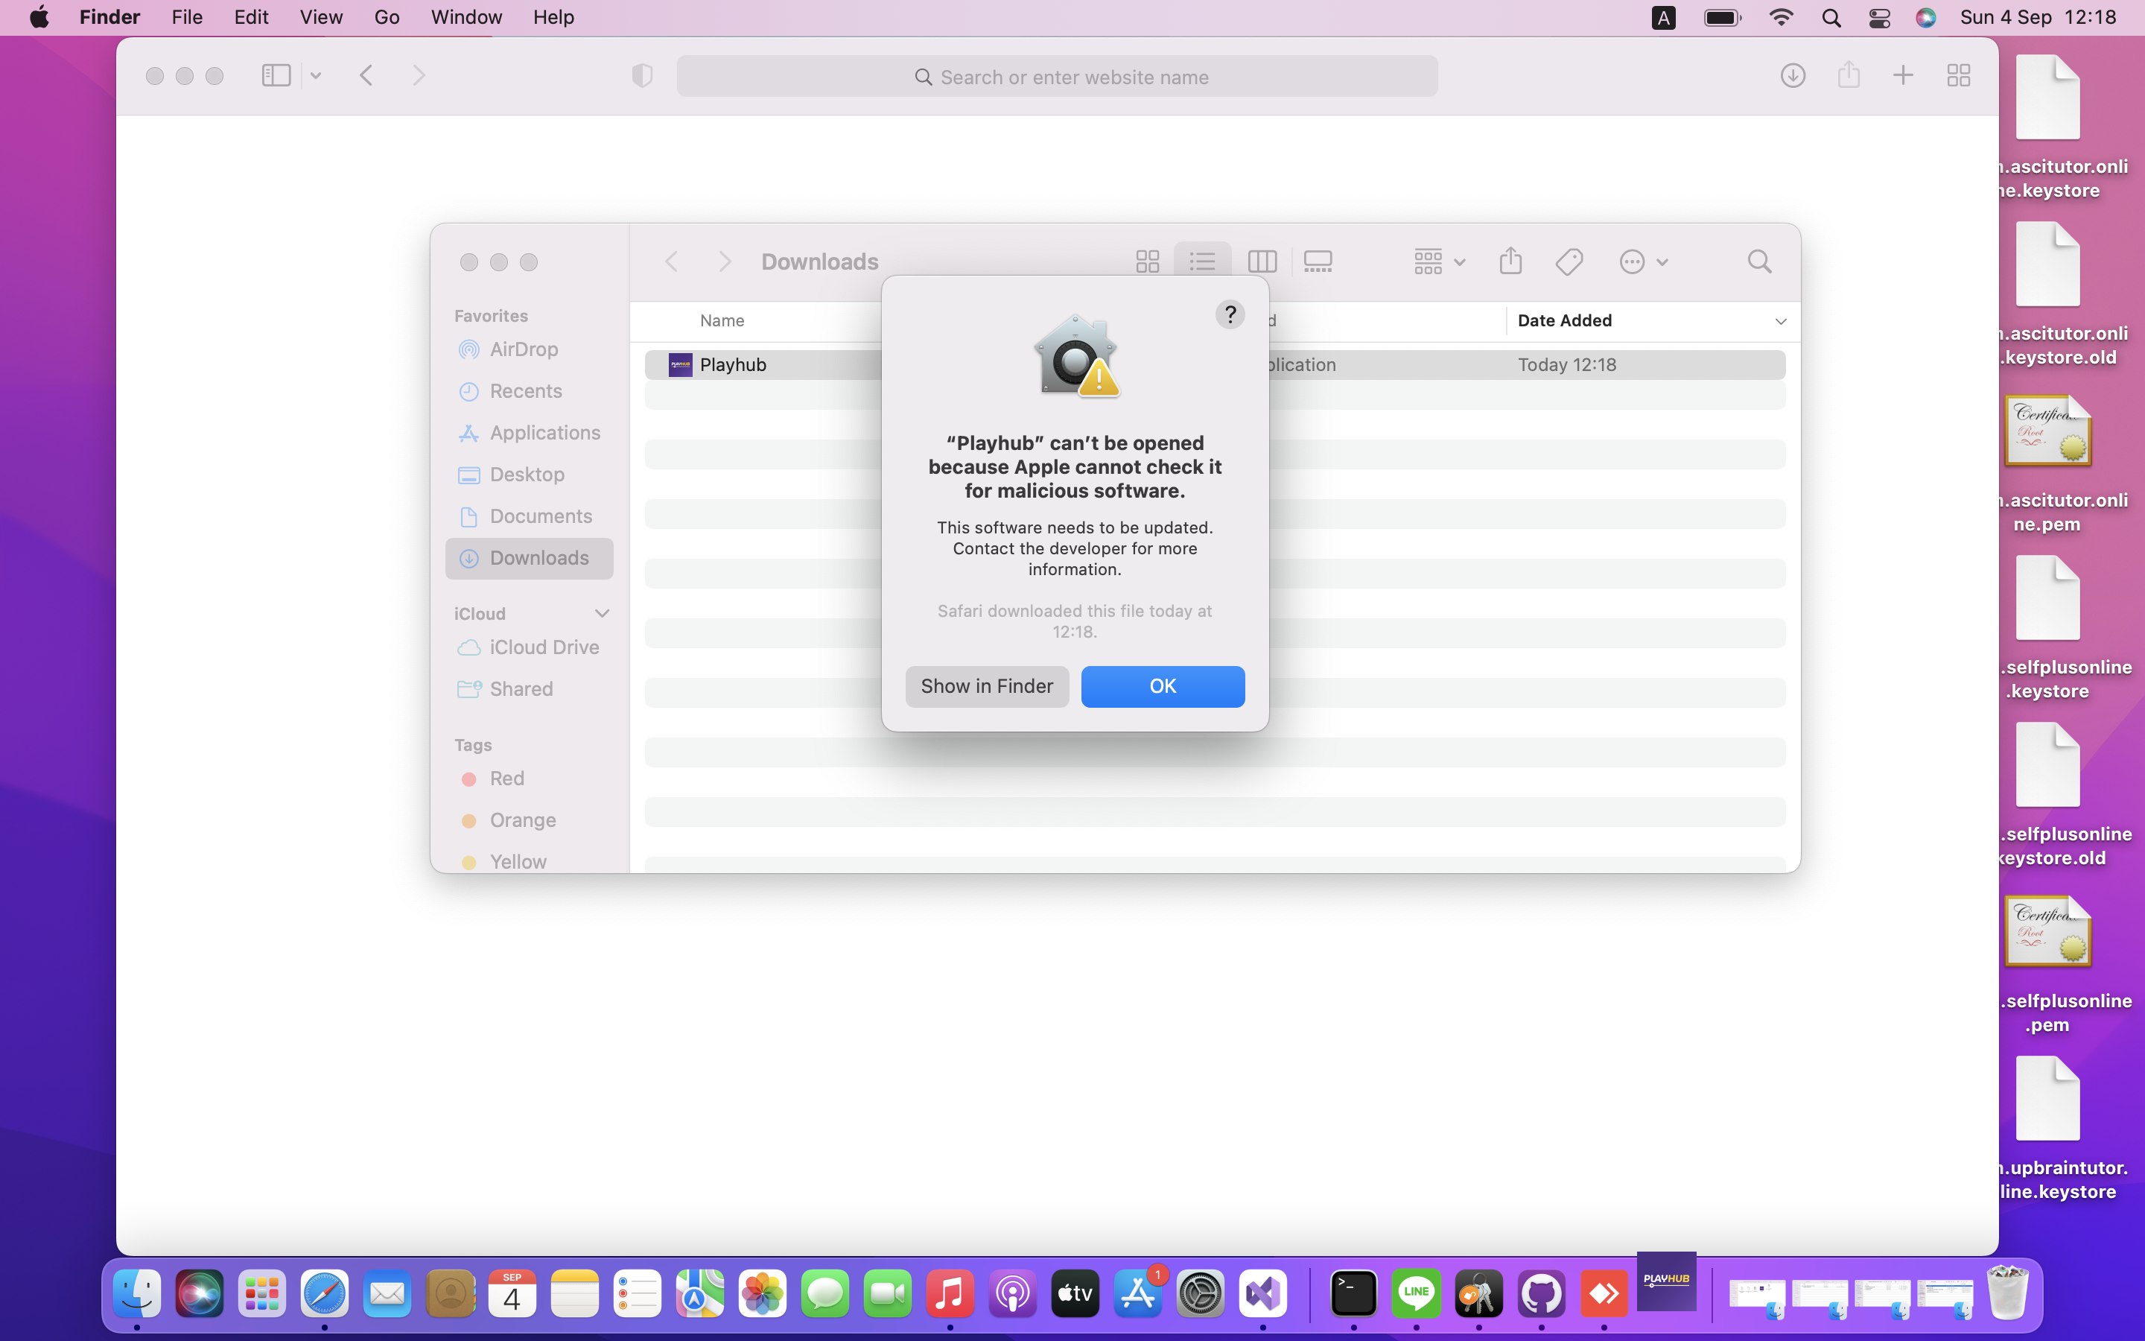The height and width of the screenshot is (1341, 2145).
Task: Go forward in the Finder window
Action: coord(724,261)
